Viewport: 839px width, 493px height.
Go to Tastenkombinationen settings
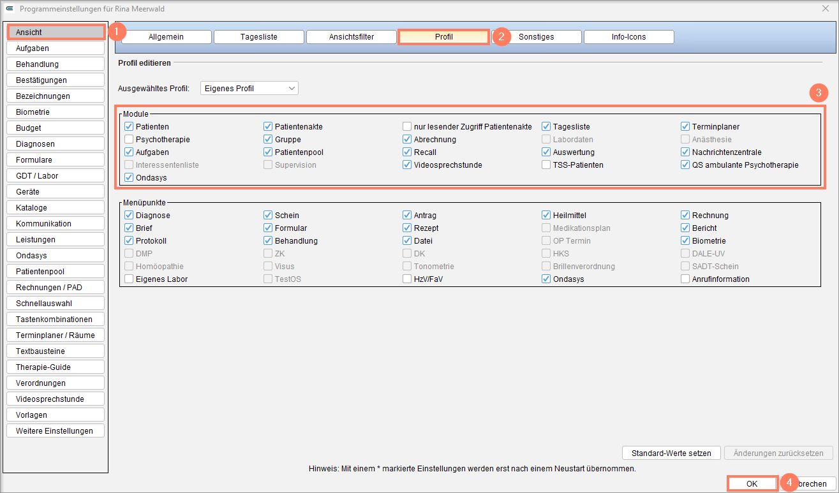(x=56, y=320)
